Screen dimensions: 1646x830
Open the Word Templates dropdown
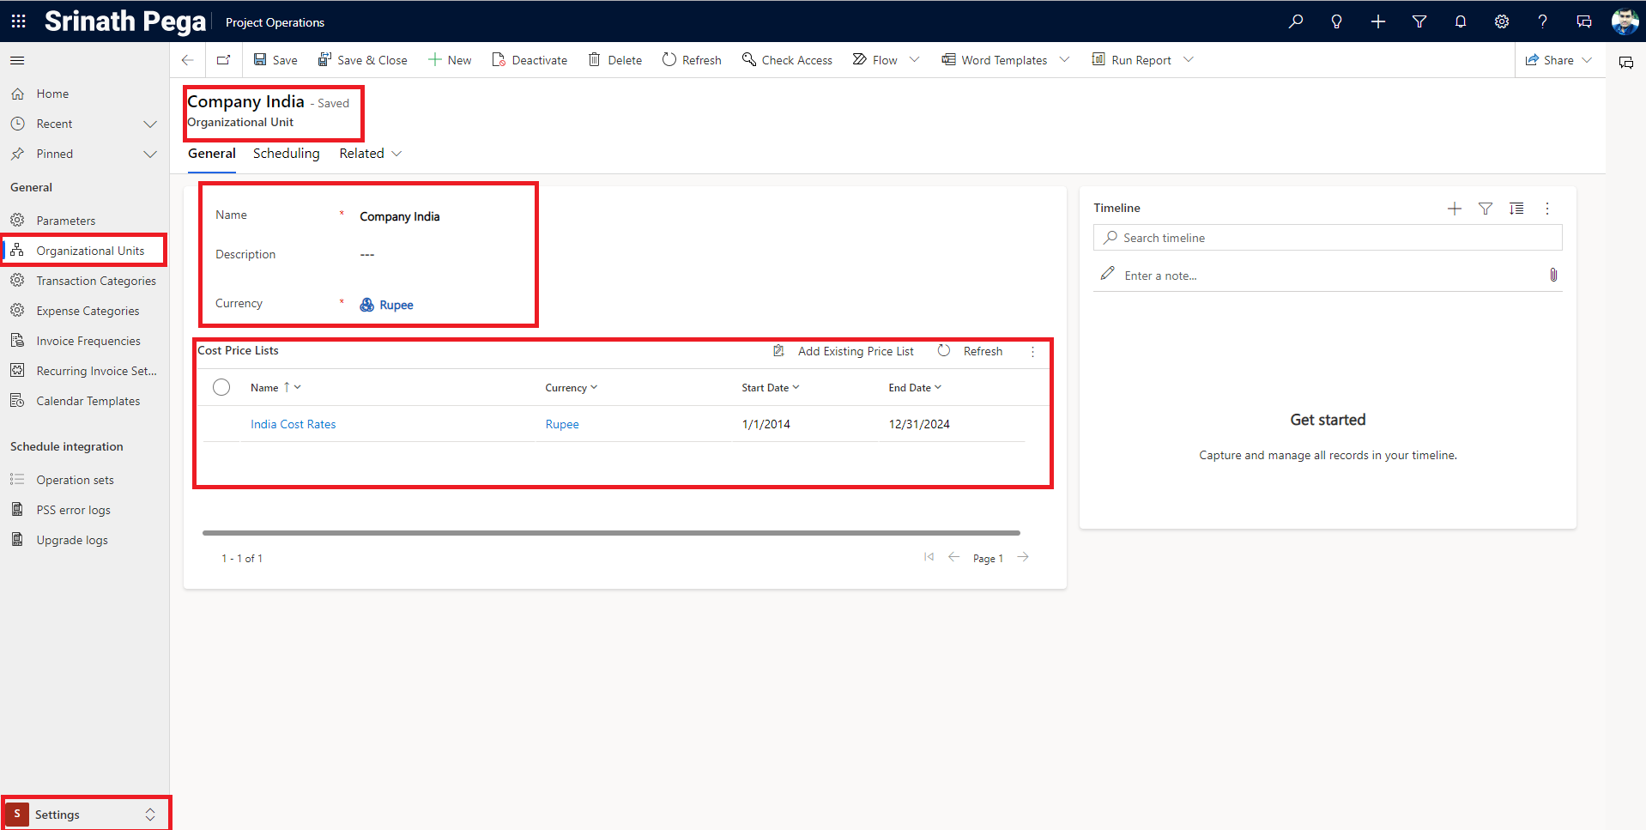[x=1064, y=60]
